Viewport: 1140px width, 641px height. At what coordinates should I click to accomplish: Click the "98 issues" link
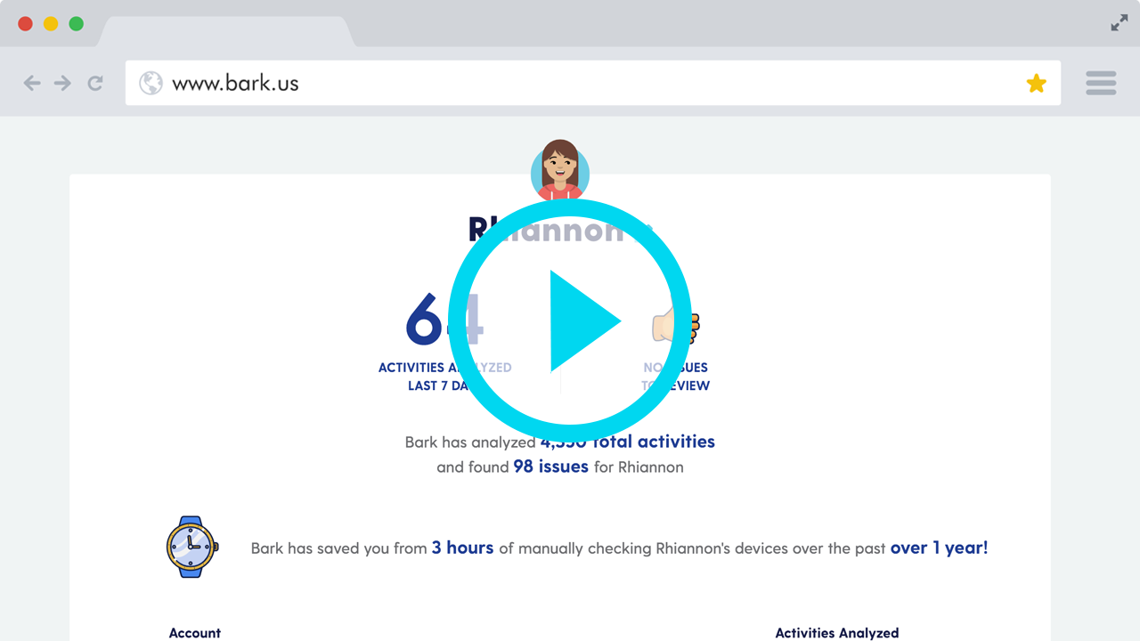pyautogui.click(x=550, y=467)
